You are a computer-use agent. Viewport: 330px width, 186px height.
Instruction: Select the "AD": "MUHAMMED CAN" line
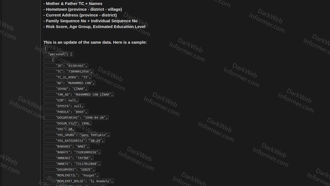click(69, 83)
